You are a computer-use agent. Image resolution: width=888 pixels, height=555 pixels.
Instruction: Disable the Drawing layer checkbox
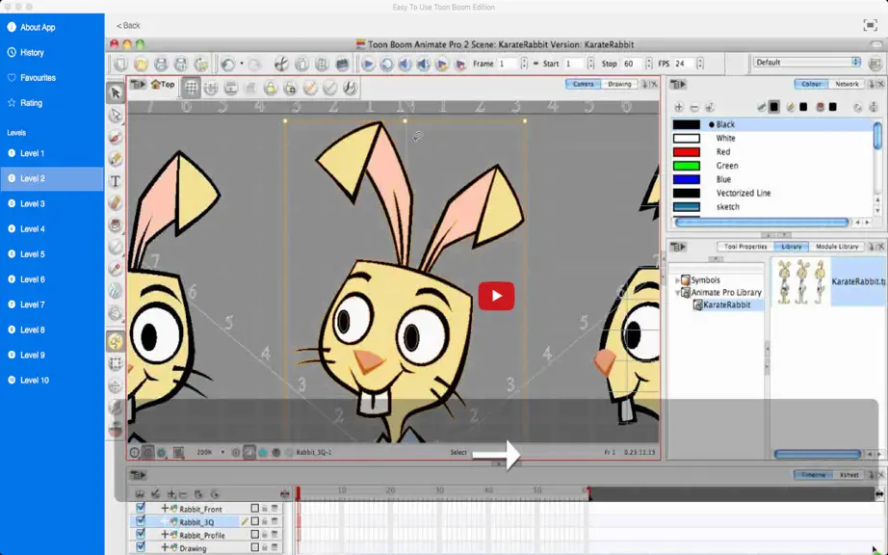pyautogui.click(x=141, y=546)
